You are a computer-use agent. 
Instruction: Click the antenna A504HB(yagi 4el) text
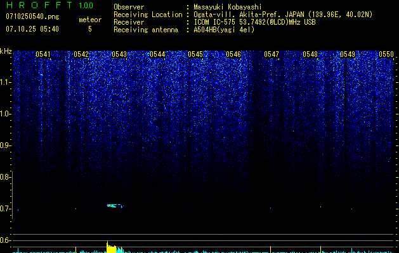pos(224,30)
